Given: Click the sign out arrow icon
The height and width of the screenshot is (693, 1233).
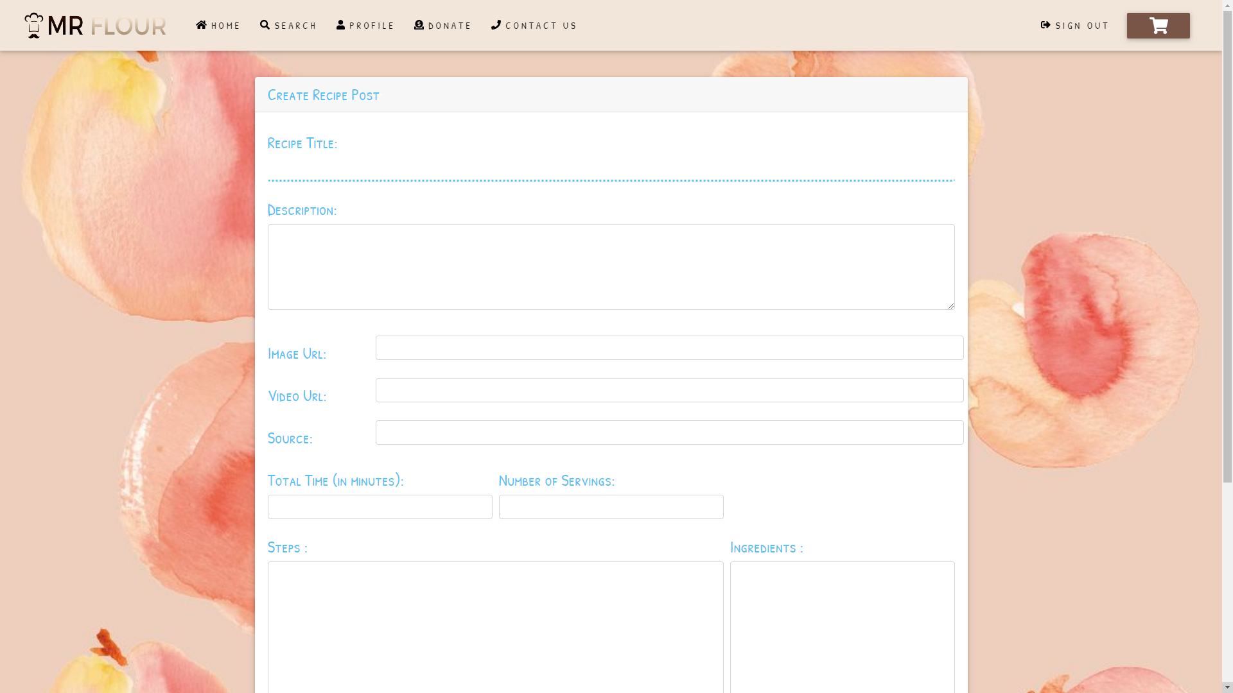Looking at the screenshot, I should tap(1045, 25).
